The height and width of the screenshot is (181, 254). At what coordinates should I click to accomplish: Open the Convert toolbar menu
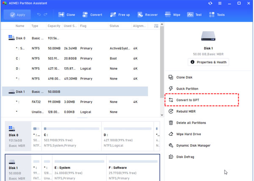(92, 15)
